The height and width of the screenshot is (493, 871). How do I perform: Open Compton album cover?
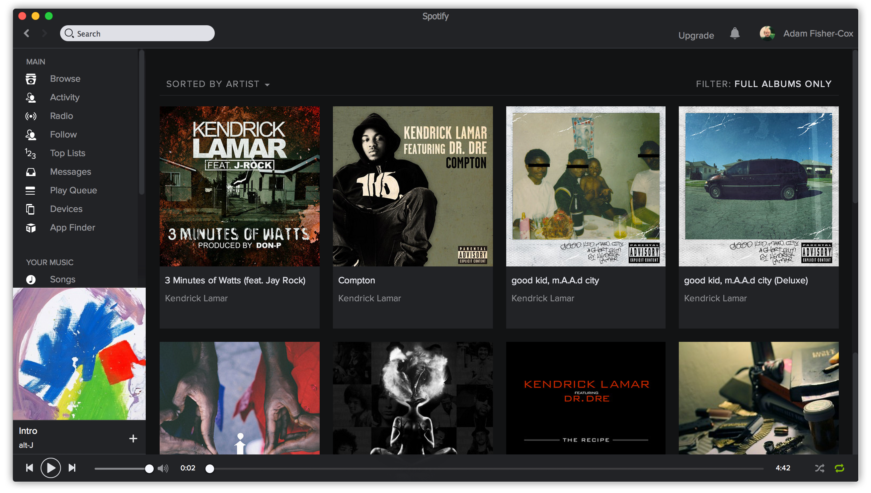coord(413,186)
